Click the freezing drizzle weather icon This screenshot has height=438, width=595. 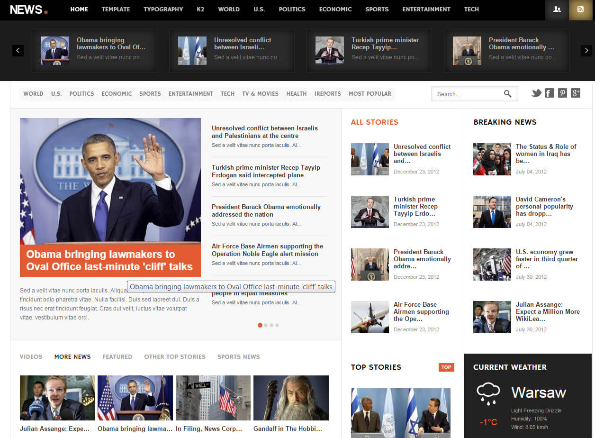coord(488,392)
